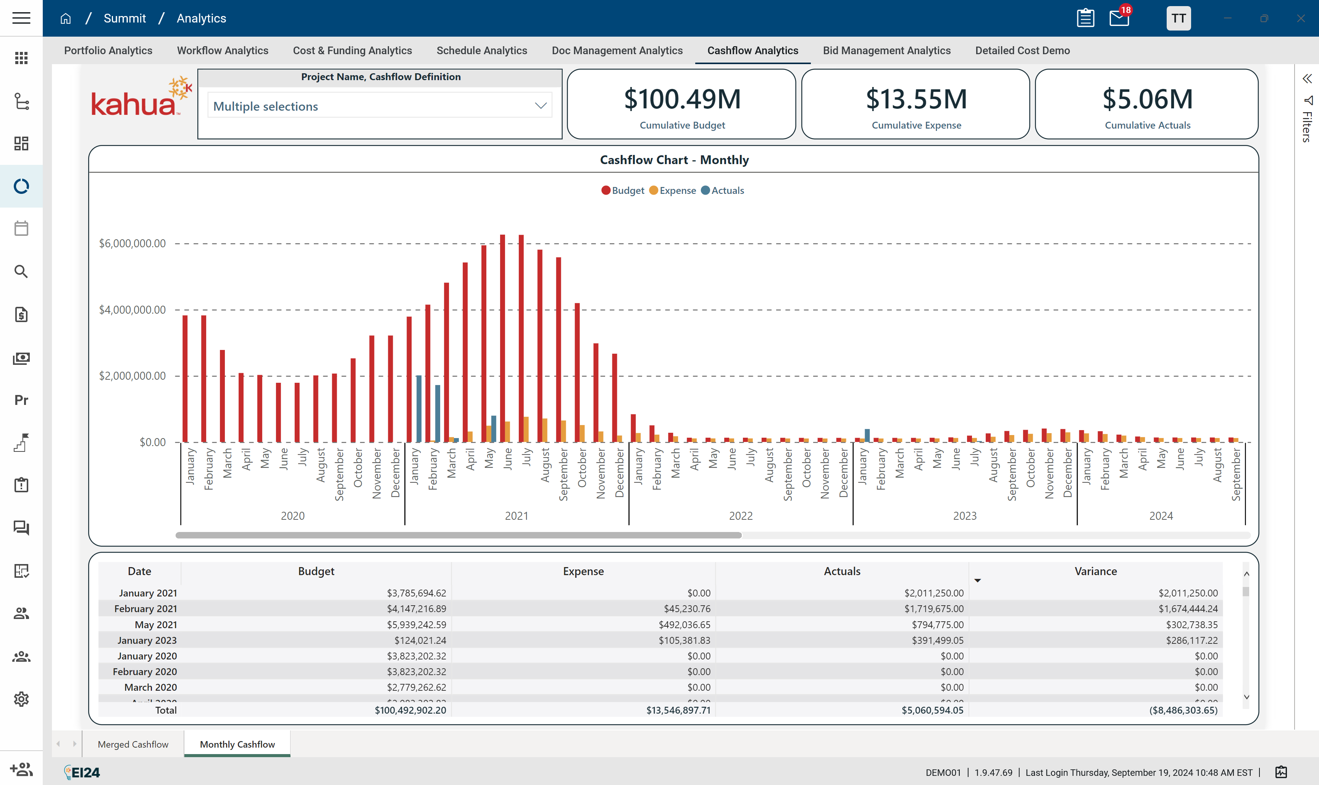Click the TT user avatar
Viewport: 1319px width, 785px height.
coord(1178,19)
